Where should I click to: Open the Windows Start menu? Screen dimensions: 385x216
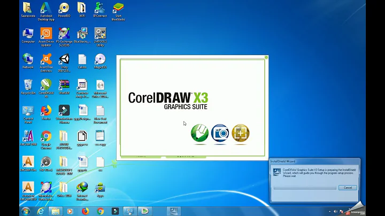26,211
